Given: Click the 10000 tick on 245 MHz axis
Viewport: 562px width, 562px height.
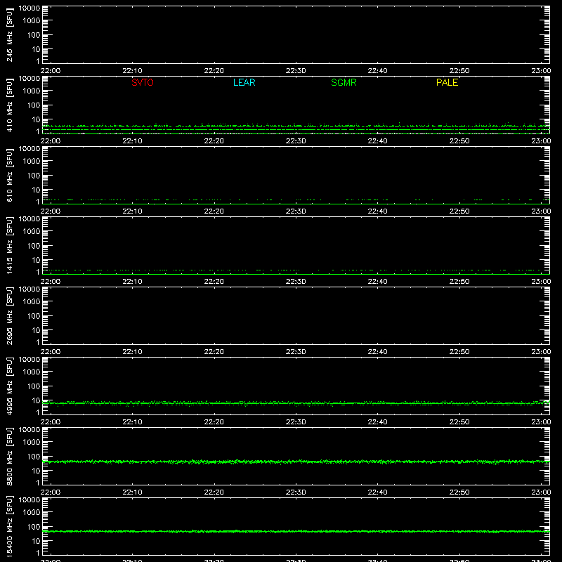Looking at the screenshot, I should pyautogui.click(x=30, y=8).
